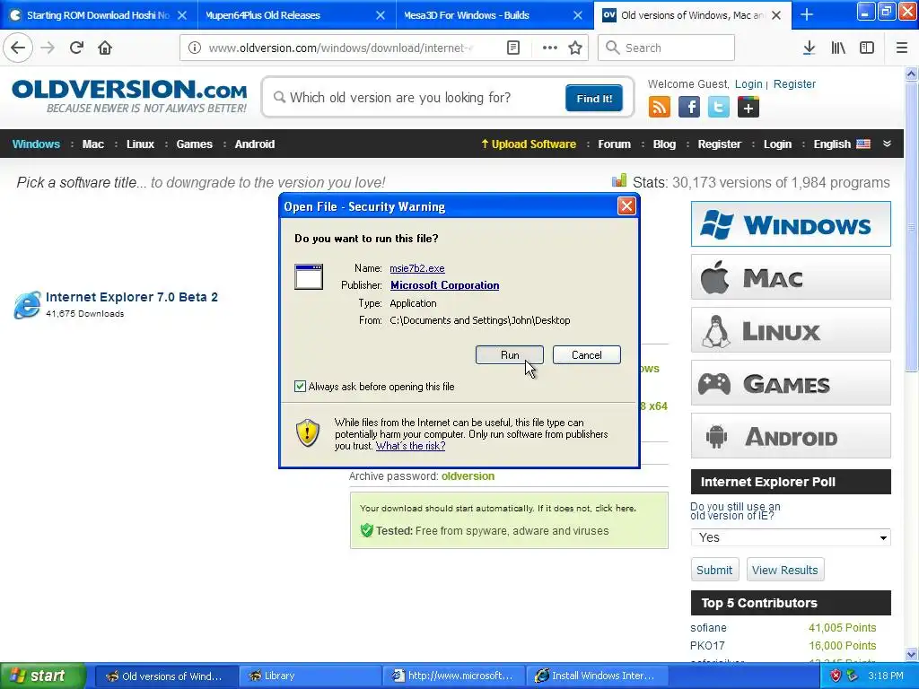
Task: Click the RSS feed icon
Action: point(660,108)
